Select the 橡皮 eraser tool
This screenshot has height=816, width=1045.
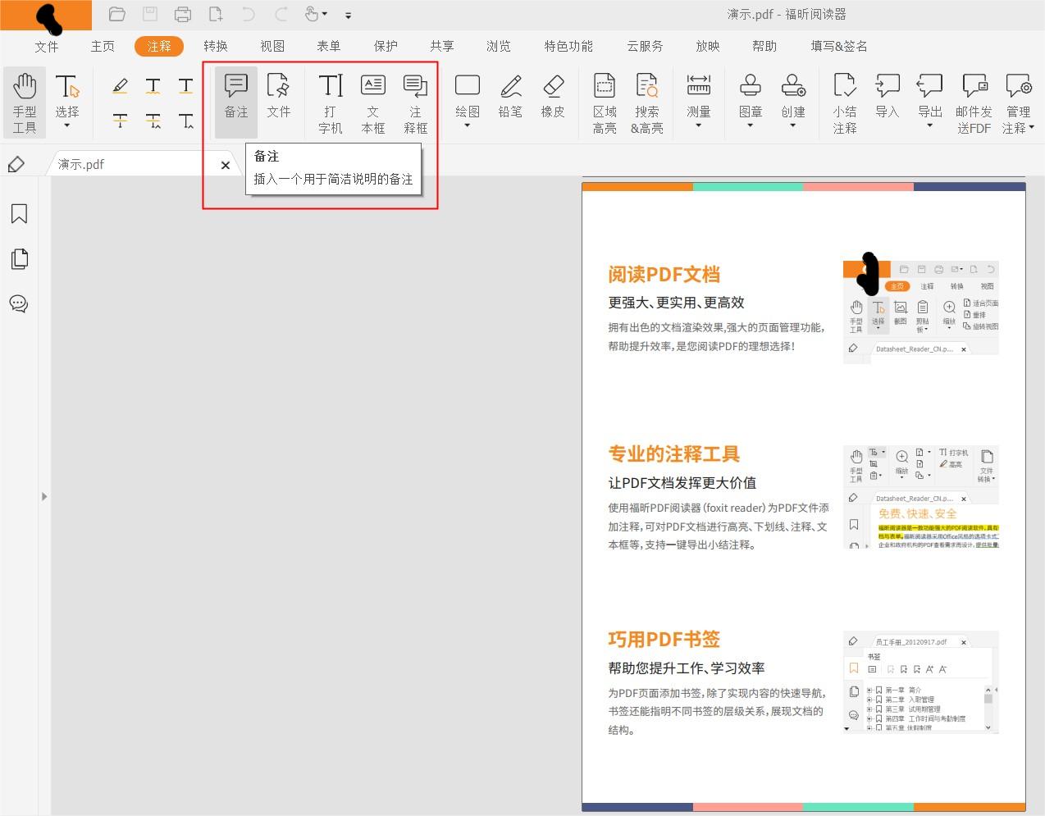pos(553,97)
